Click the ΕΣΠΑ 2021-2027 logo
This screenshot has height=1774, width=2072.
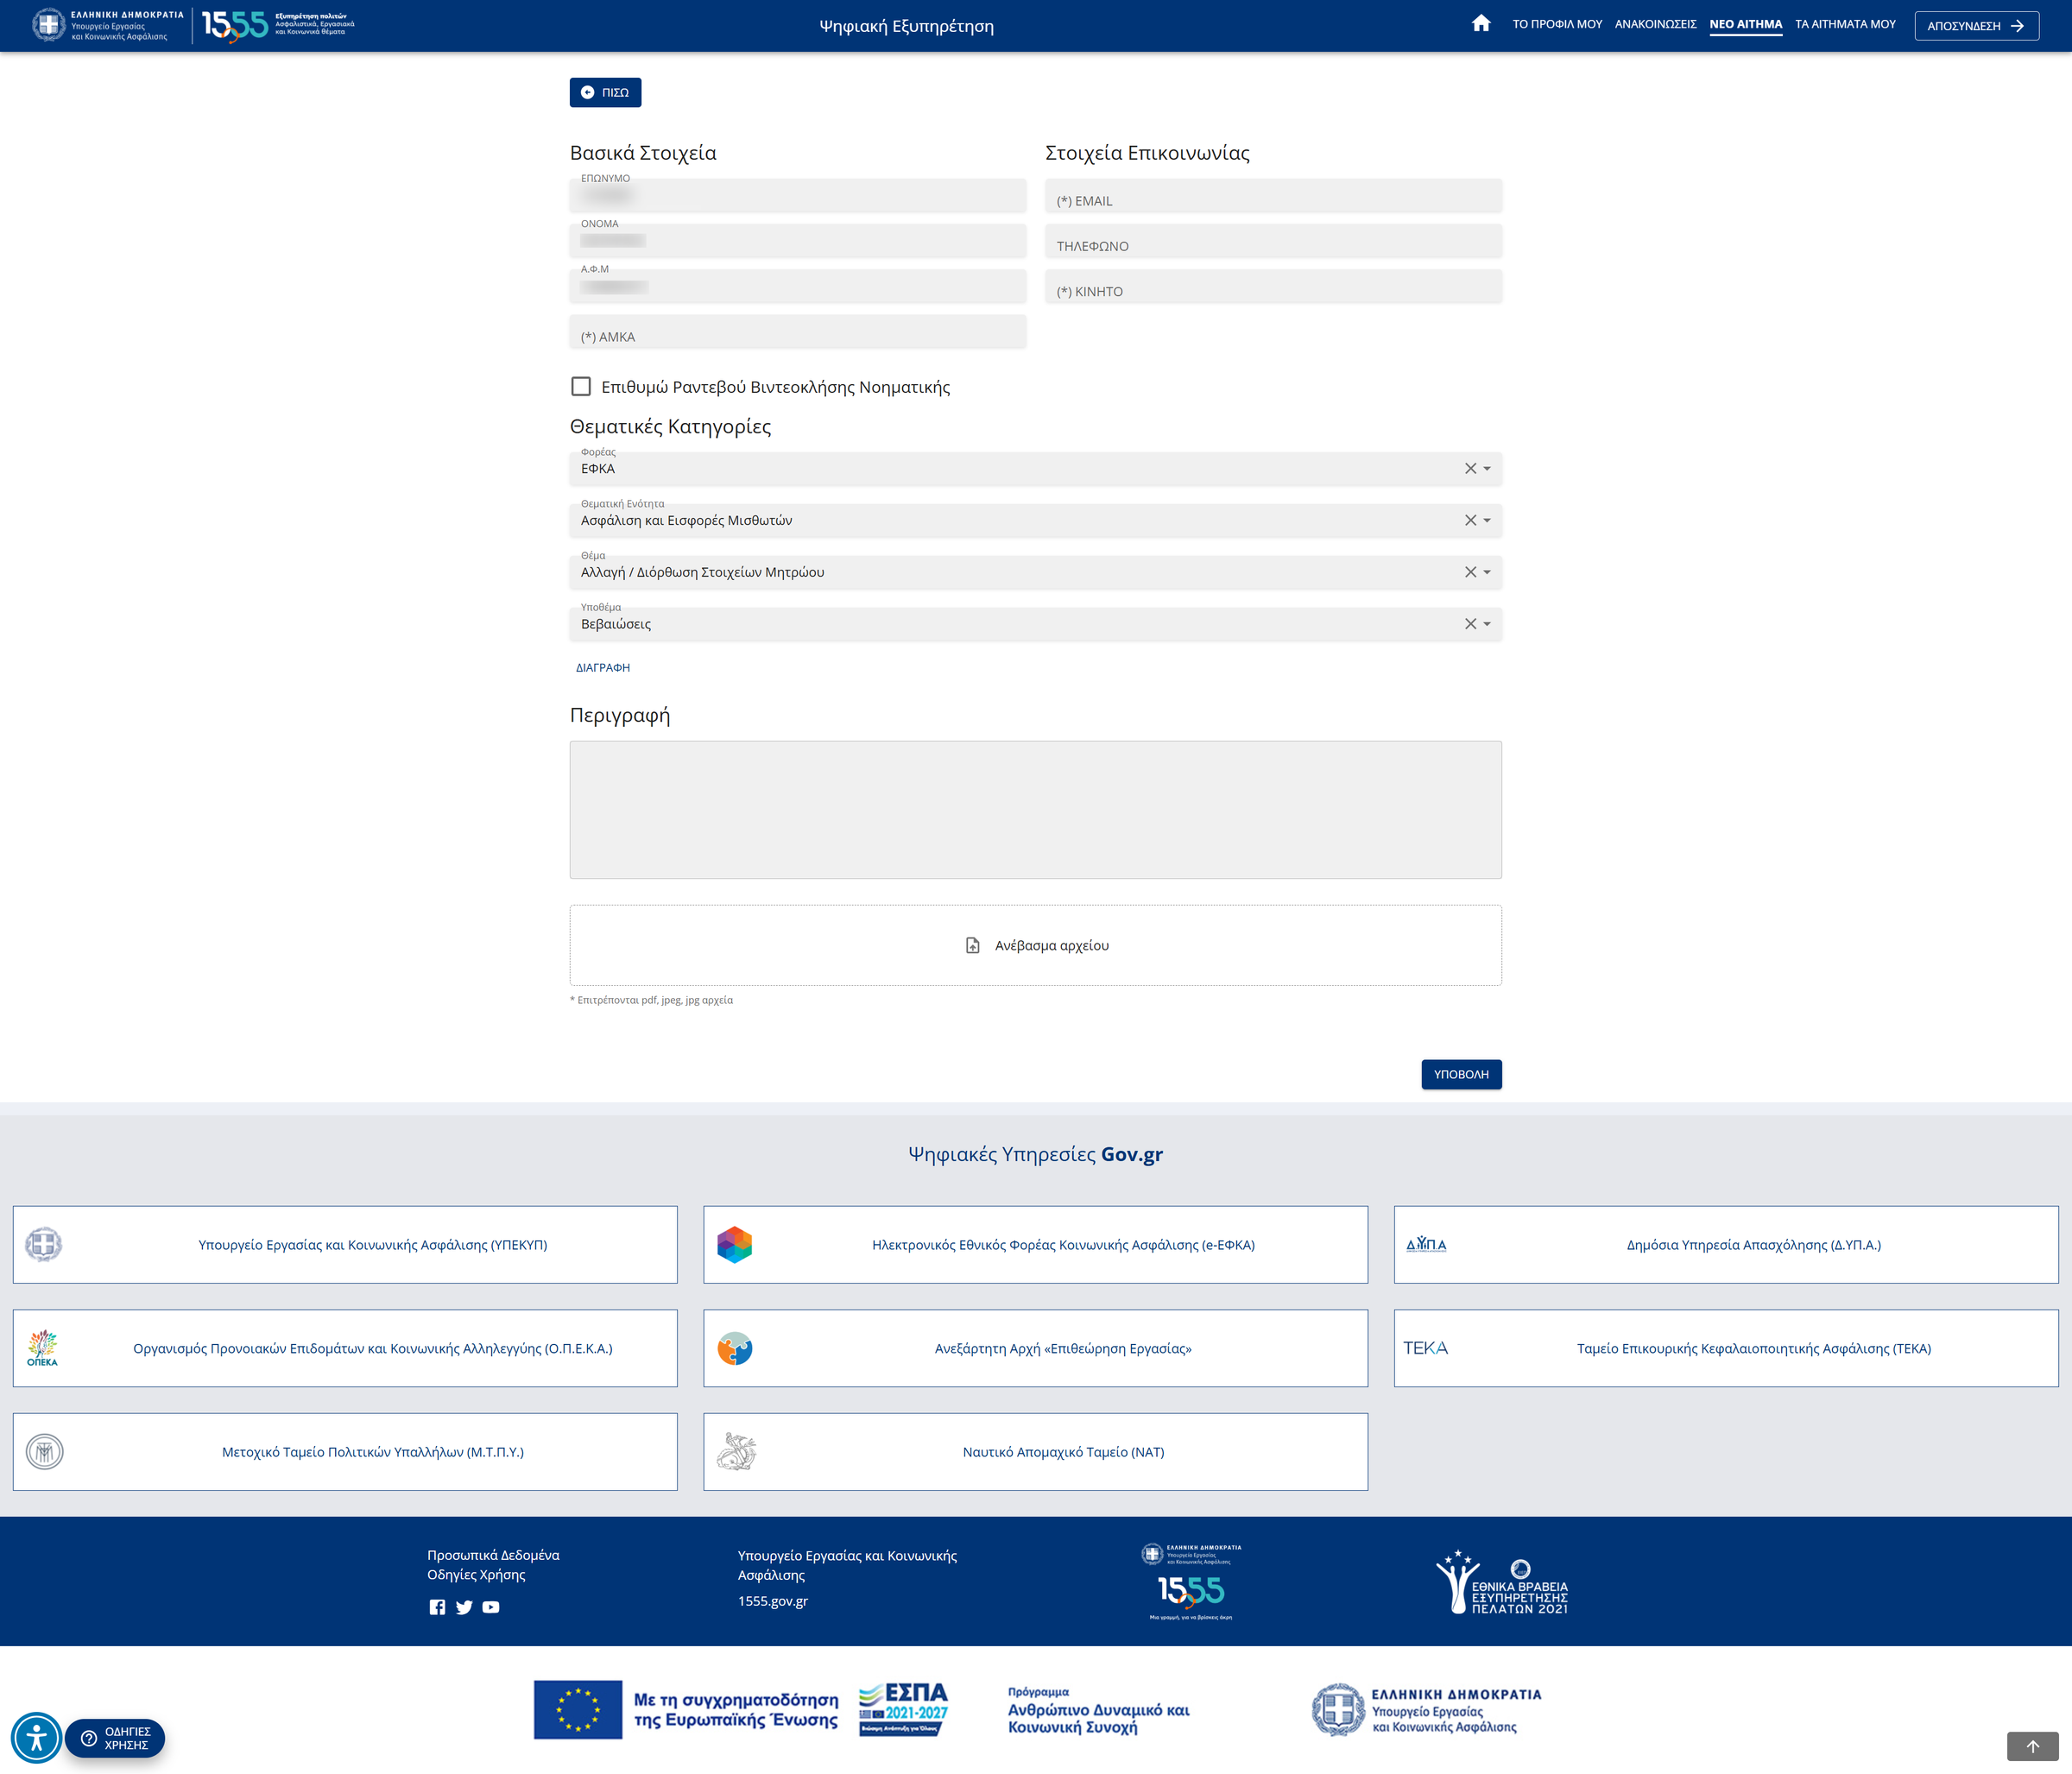tap(903, 1709)
